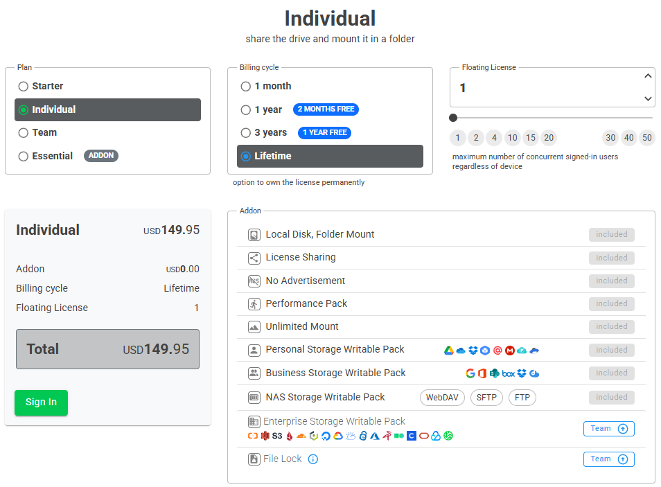This screenshot has width=661, height=487.
Task: Click the Unlimited Mount icon
Action: (254, 327)
